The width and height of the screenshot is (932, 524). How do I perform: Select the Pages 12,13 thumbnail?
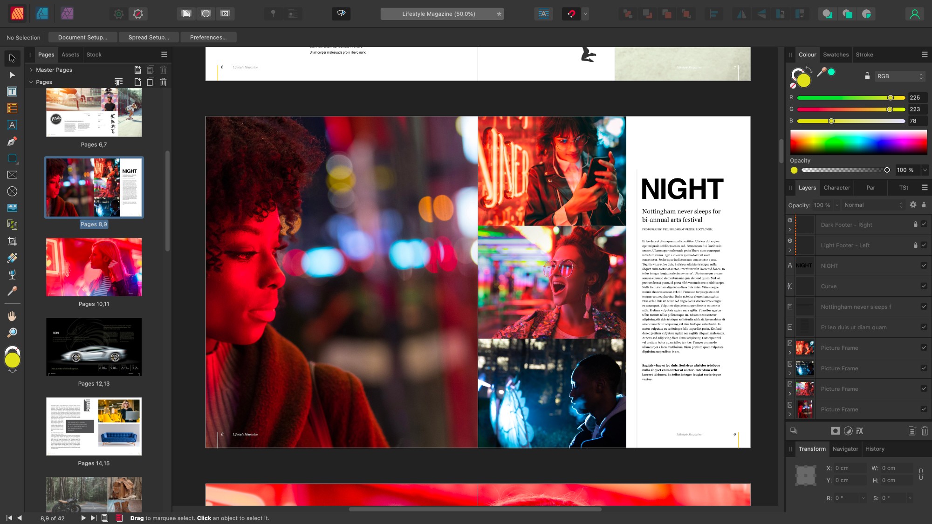(93, 347)
